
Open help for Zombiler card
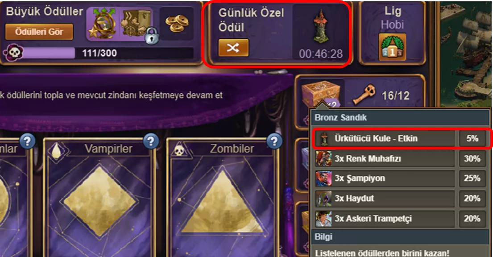click(x=274, y=141)
